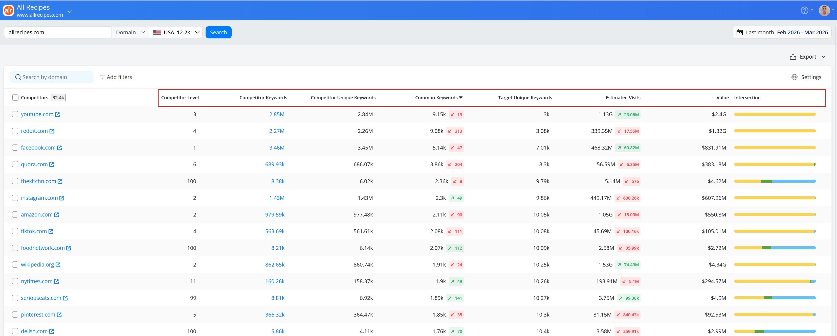Click the Add filters icon
This screenshot has height=336, width=837.
coord(102,77)
